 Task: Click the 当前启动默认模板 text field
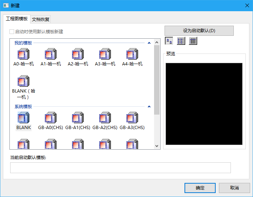pyautogui.click(x=120, y=168)
